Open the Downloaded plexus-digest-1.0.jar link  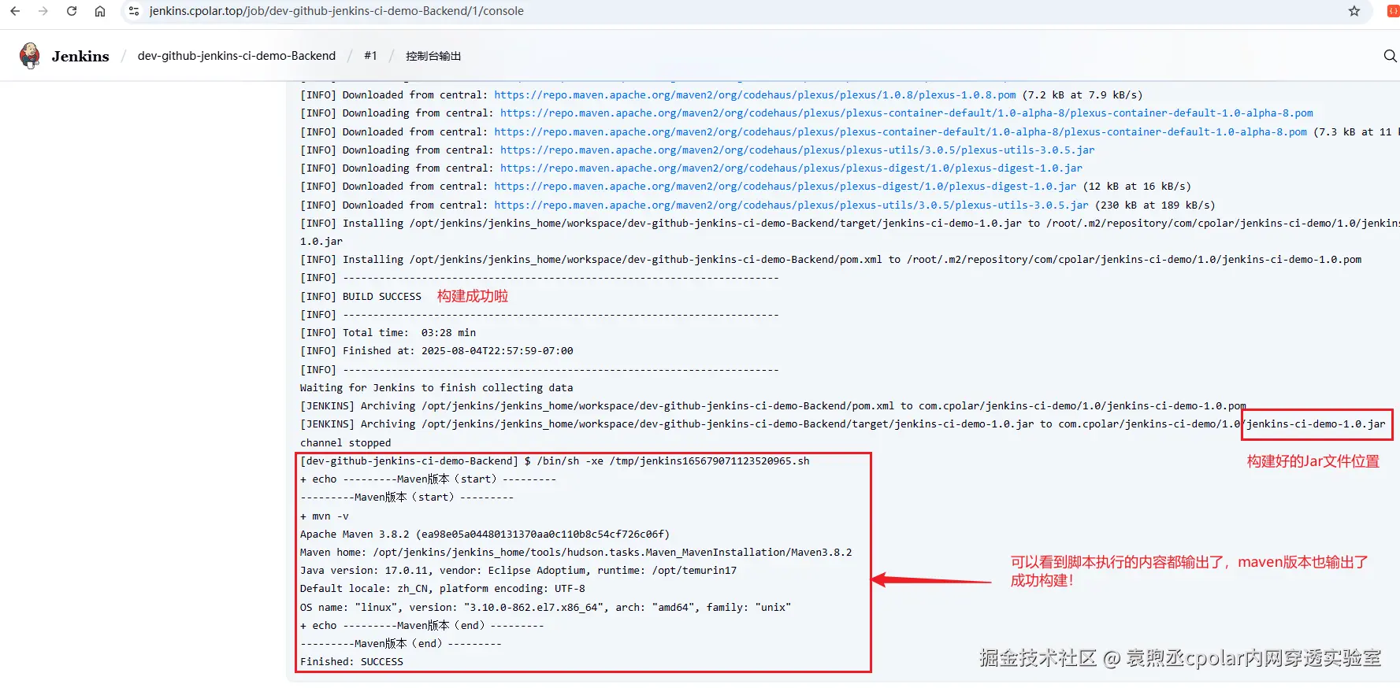(x=785, y=187)
